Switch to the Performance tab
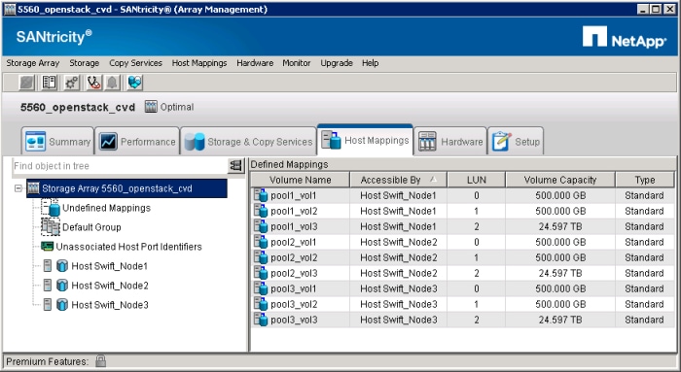The width and height of the screenshot is (681, 372). tap(137, 142)
